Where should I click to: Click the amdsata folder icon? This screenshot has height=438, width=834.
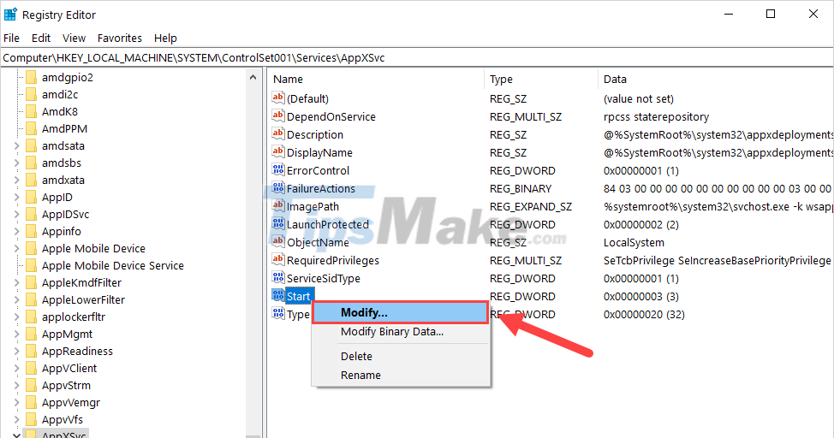click(32, 145)
